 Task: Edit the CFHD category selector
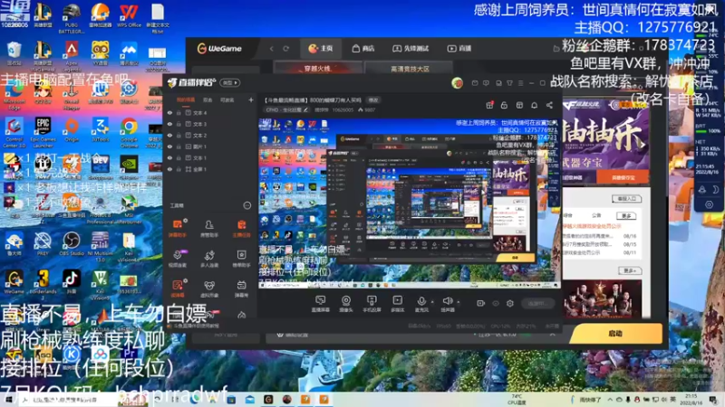(x=286, y=109)
